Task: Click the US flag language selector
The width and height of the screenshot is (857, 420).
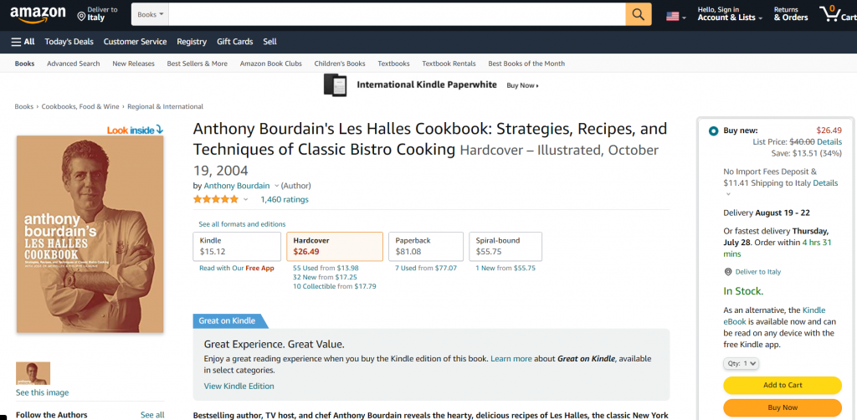Action: (x=675, y=17)
